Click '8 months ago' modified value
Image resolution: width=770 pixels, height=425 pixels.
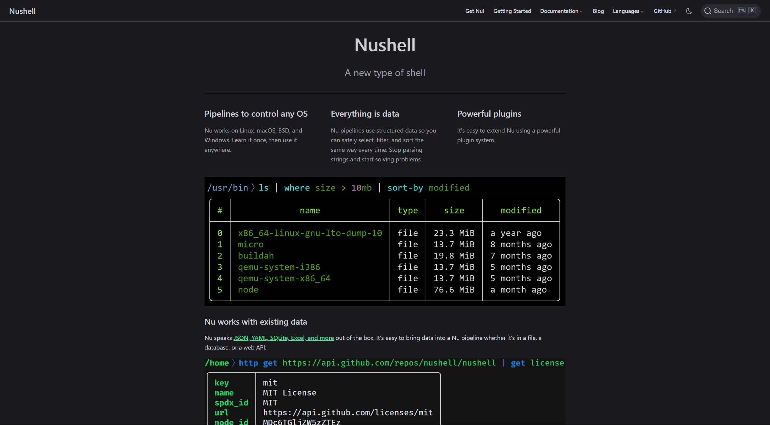pos(521,244)
